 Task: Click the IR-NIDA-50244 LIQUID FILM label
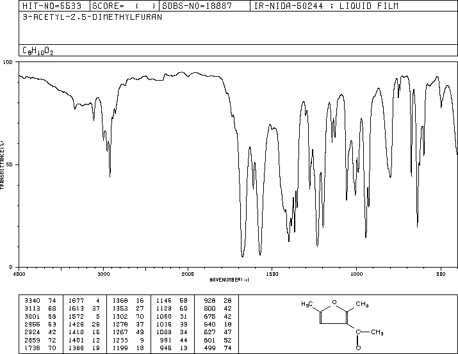click(326, 6)
